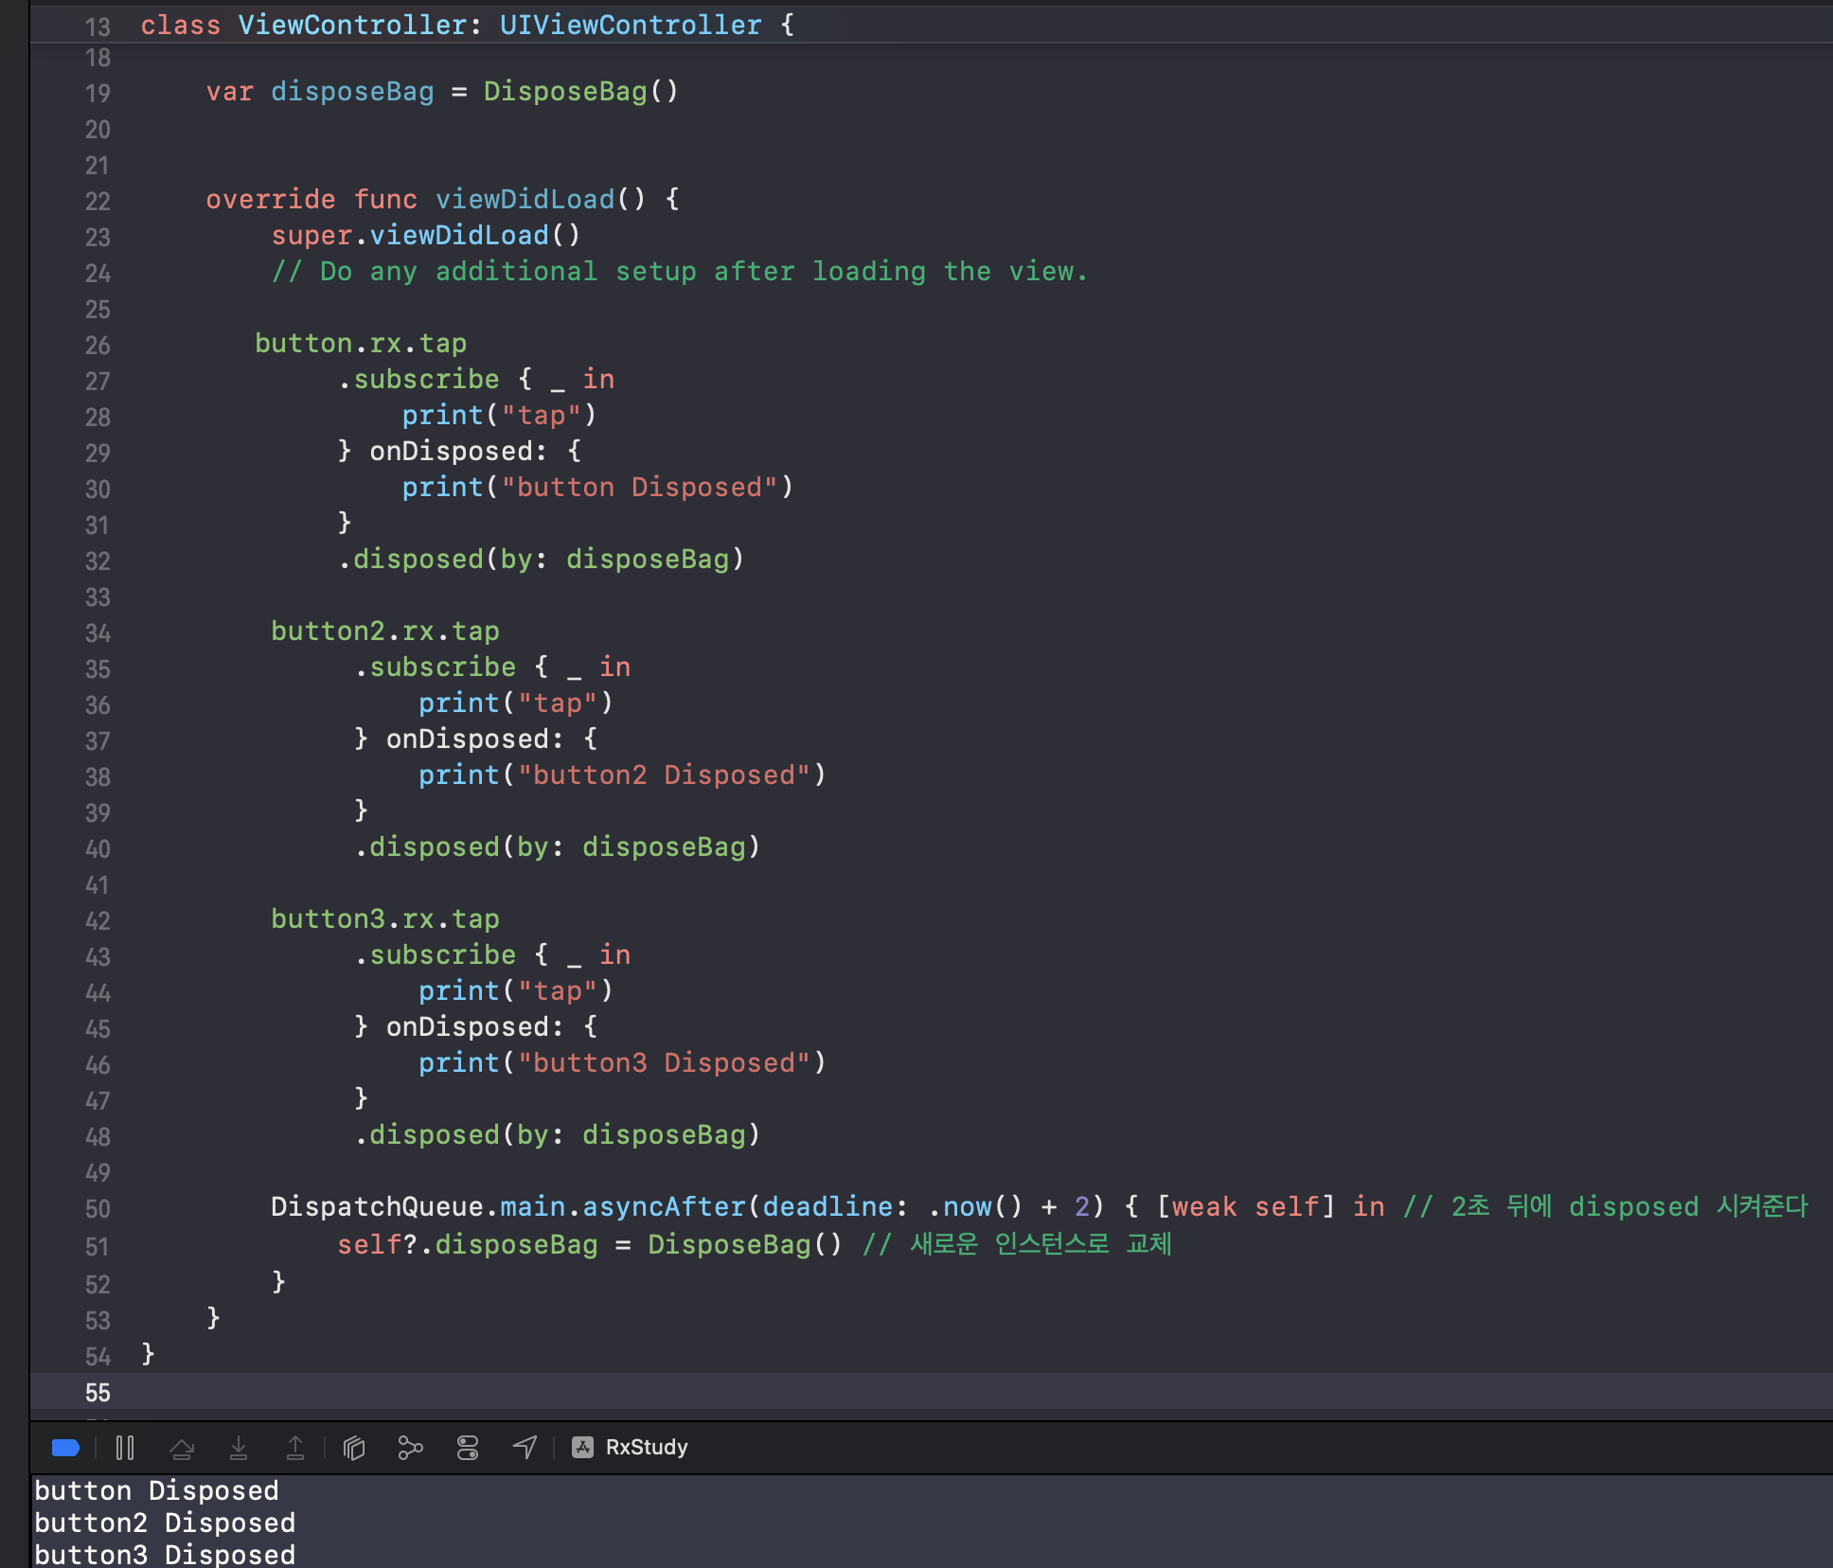This screenshot has height=1568, width=1833.
Task: Click line number 22 to add breakpoint
Action: pos(98,201)
